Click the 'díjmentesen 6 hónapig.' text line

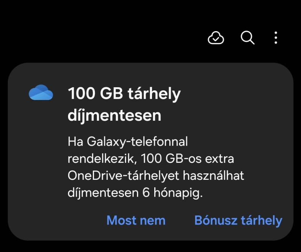click(x=135, y=193)
